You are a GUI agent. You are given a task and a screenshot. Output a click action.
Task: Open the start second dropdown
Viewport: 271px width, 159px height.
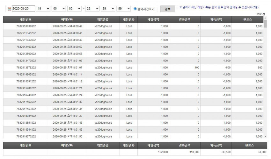(x=74, y=9)
